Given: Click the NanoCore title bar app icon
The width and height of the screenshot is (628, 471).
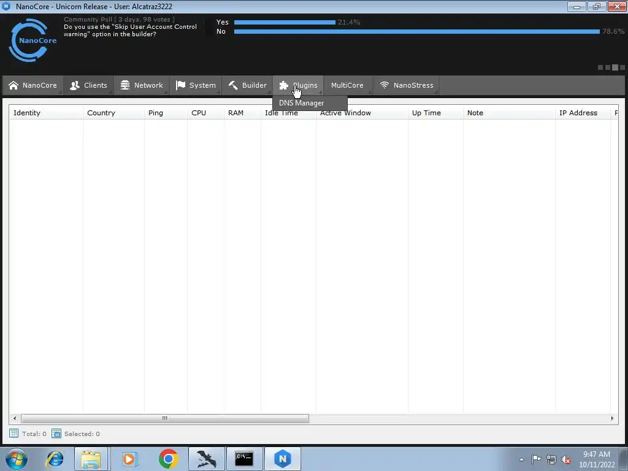Looking at the screenshot, I should tap(6, 6).
